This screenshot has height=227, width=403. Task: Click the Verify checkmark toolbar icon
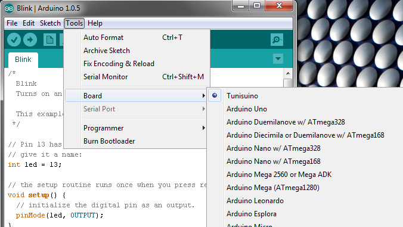(x=14, y=40)
